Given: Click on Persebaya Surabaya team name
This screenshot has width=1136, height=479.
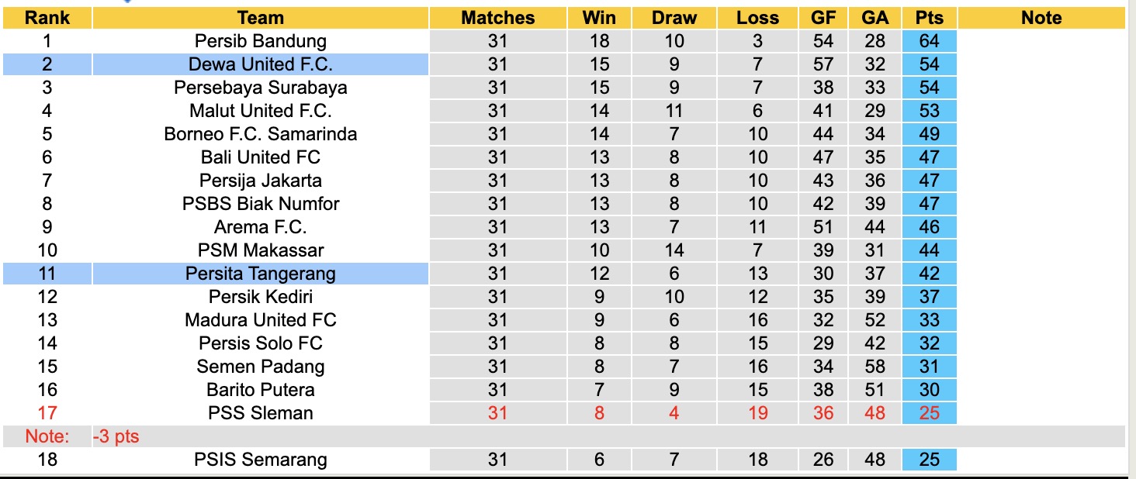Looking at the screenshot, I should tap(261, 88).
